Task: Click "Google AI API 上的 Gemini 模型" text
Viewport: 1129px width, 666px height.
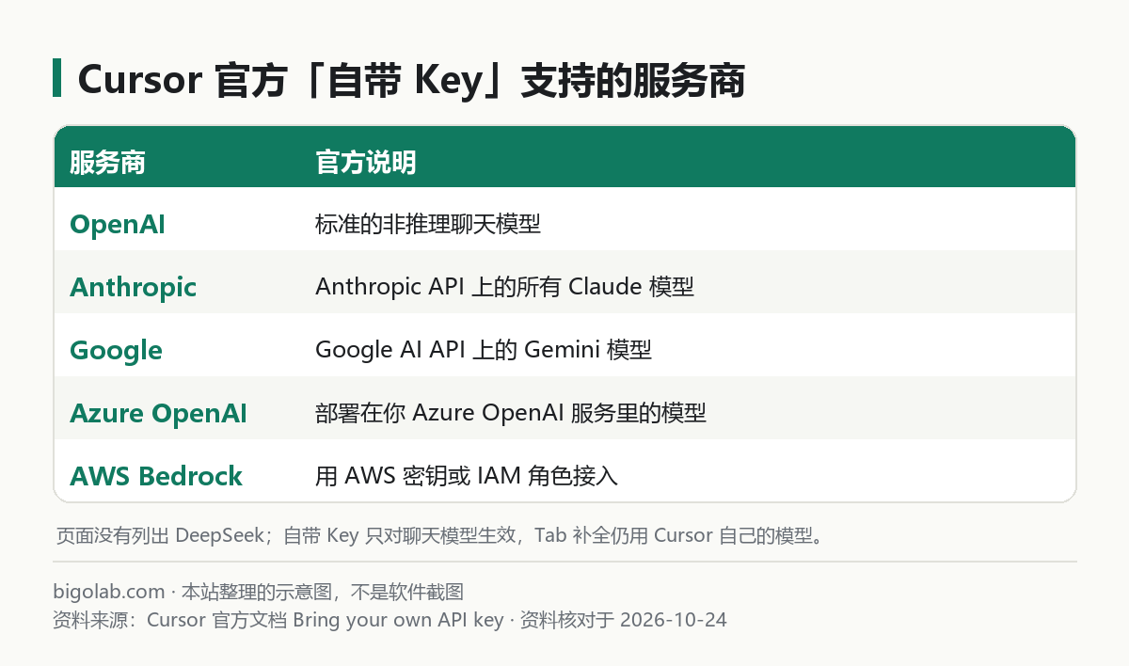Action: [x=484, y=350]
